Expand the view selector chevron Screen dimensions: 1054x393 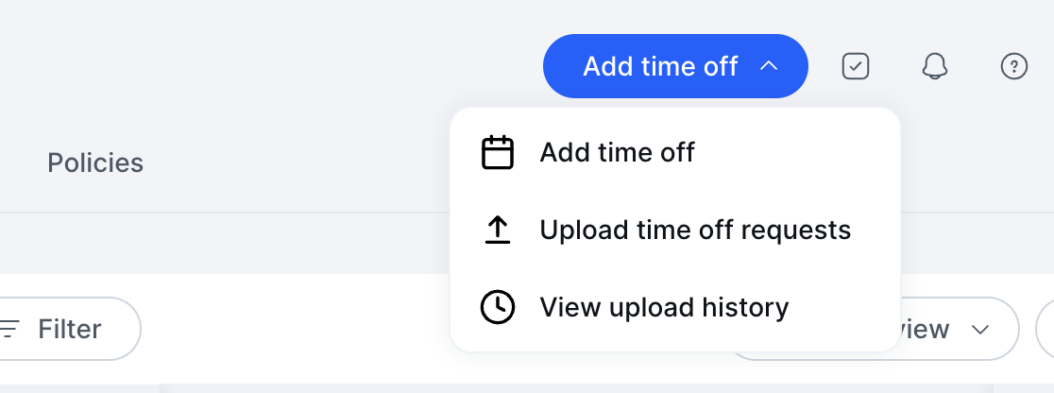(980, 329)
